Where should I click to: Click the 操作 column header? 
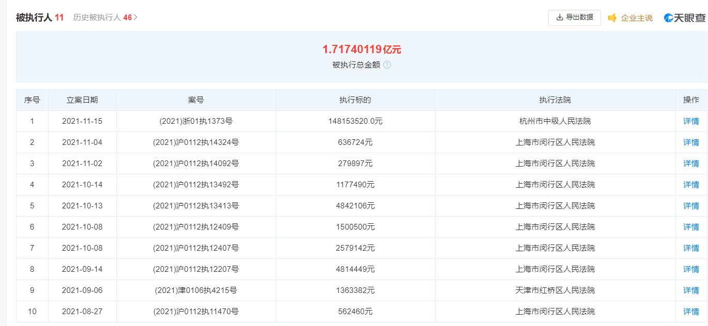pos(691,100)
